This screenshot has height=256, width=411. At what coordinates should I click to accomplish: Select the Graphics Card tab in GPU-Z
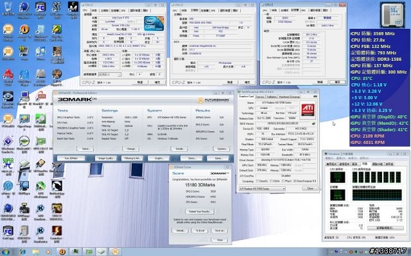[247, 97]
